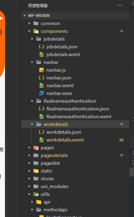Expand the common folder arrow
Screen dimensions: 134x217
pyautogui.click(x=29, y=23)
